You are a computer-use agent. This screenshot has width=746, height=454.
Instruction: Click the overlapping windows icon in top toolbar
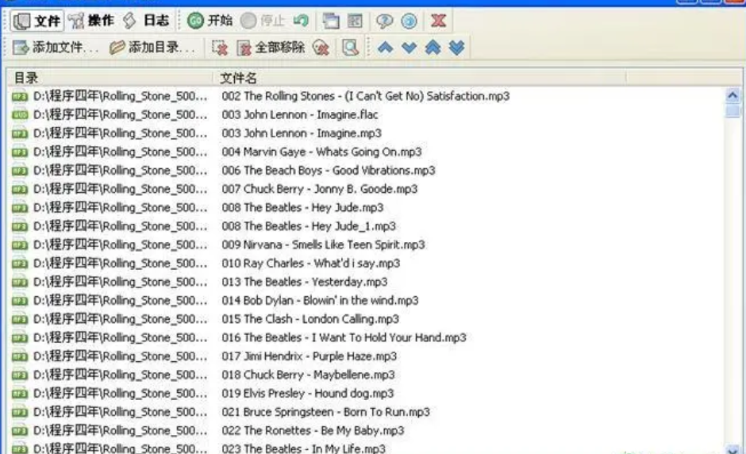[331, 21]
